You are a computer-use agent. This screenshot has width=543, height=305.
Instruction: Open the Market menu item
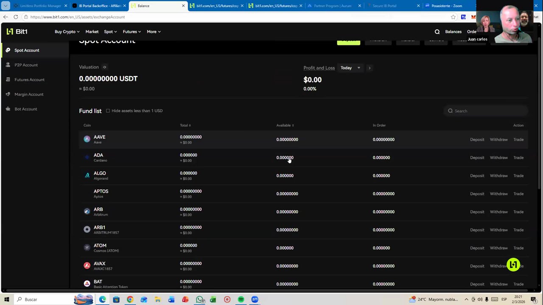(92, 32)
